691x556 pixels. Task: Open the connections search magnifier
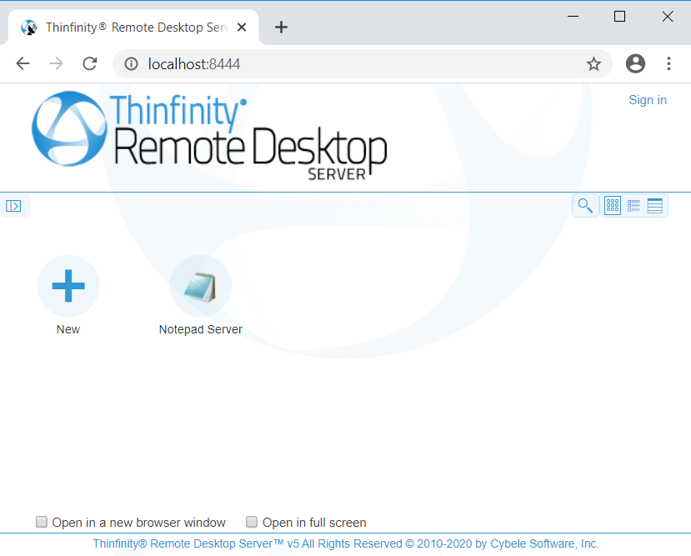tap(585, 206)
